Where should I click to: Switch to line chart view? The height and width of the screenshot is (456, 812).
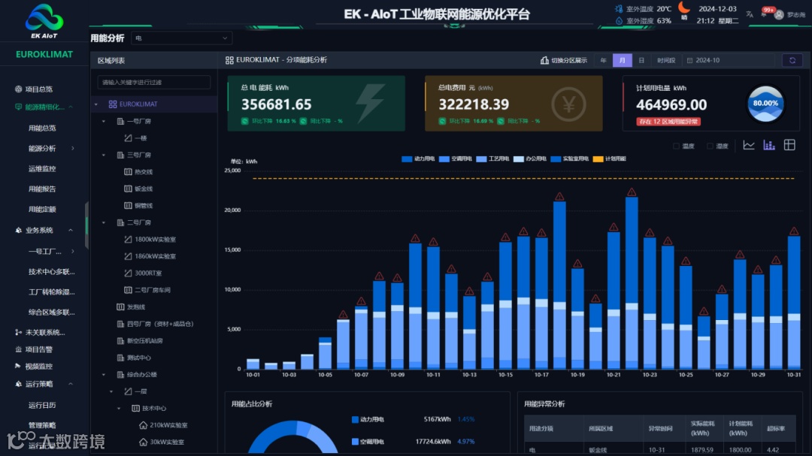749,146
